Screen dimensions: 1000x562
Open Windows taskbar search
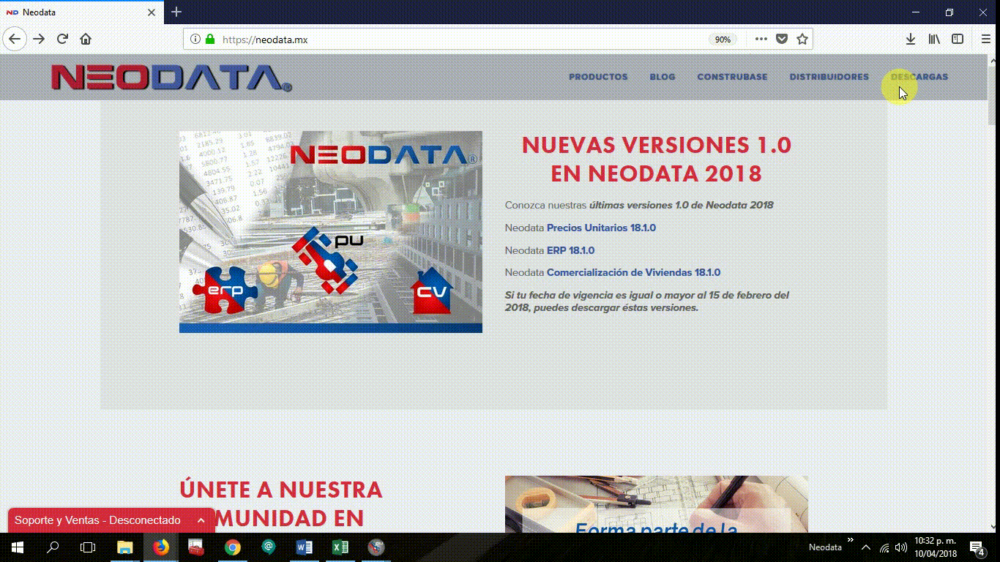coord(53,547)
